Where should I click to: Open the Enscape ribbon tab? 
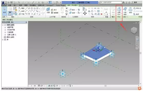coord(50,5)
